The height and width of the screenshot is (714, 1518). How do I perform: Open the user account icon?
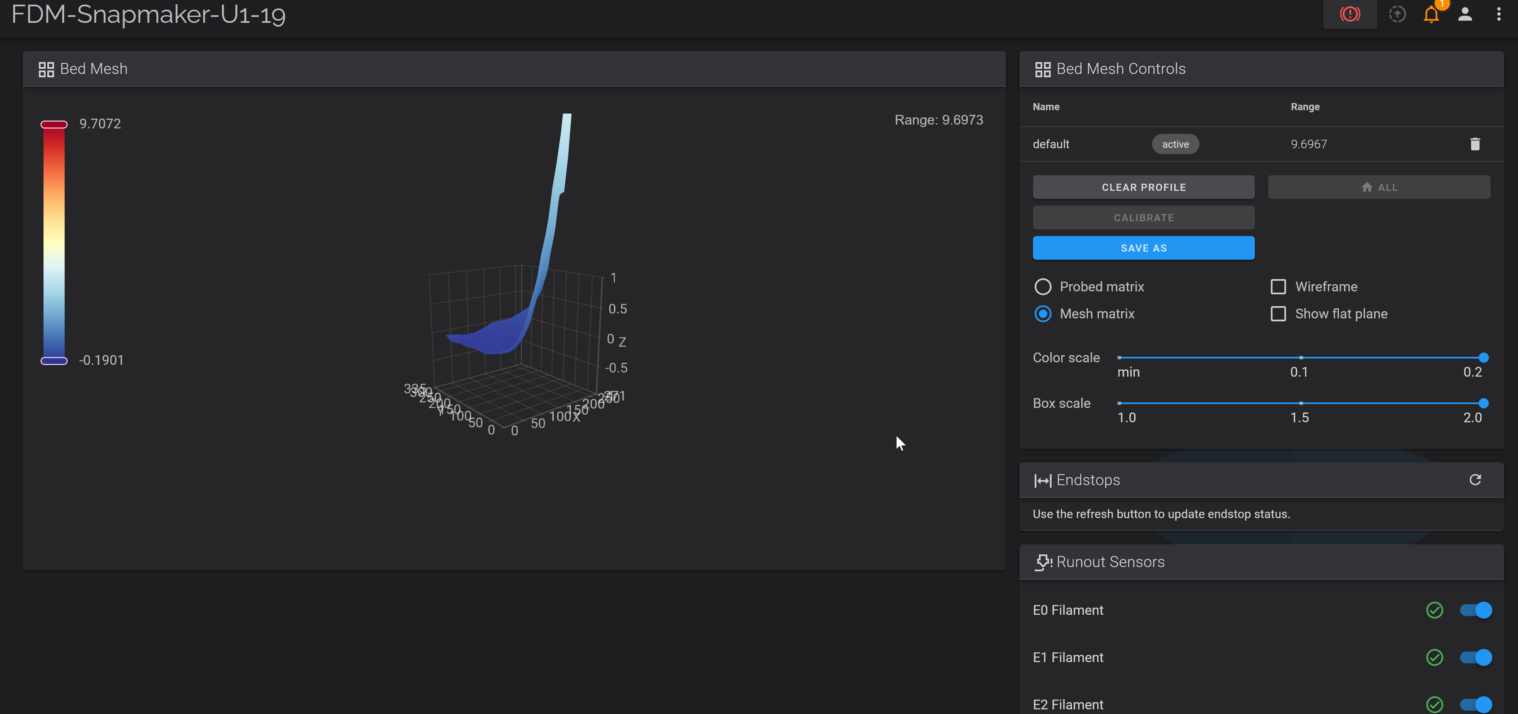pos(1465,14)
